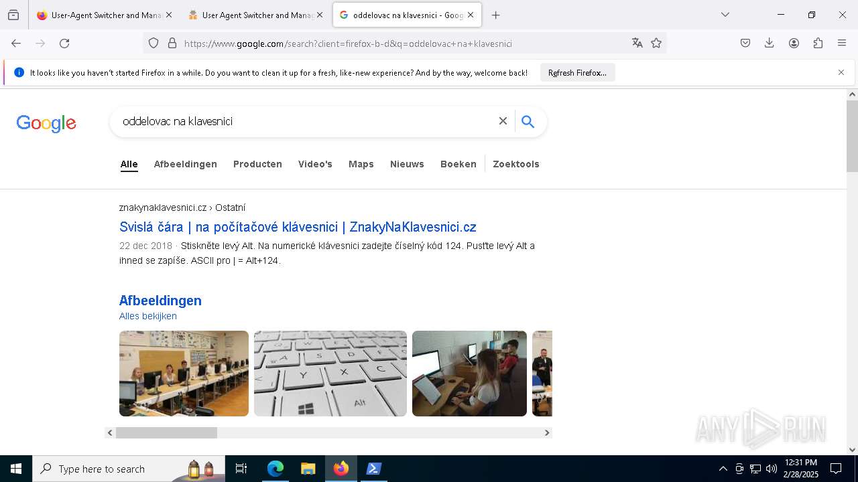Select the Producten search filter
This screenshot has width=858, height=482.
(x=257, y=164)
